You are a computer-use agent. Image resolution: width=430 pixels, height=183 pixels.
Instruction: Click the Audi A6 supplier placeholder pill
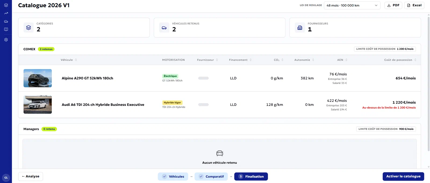203,105
